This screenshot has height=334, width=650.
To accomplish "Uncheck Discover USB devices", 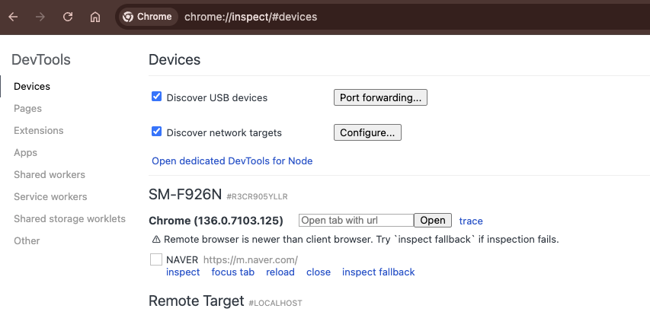I will point(156,97).
